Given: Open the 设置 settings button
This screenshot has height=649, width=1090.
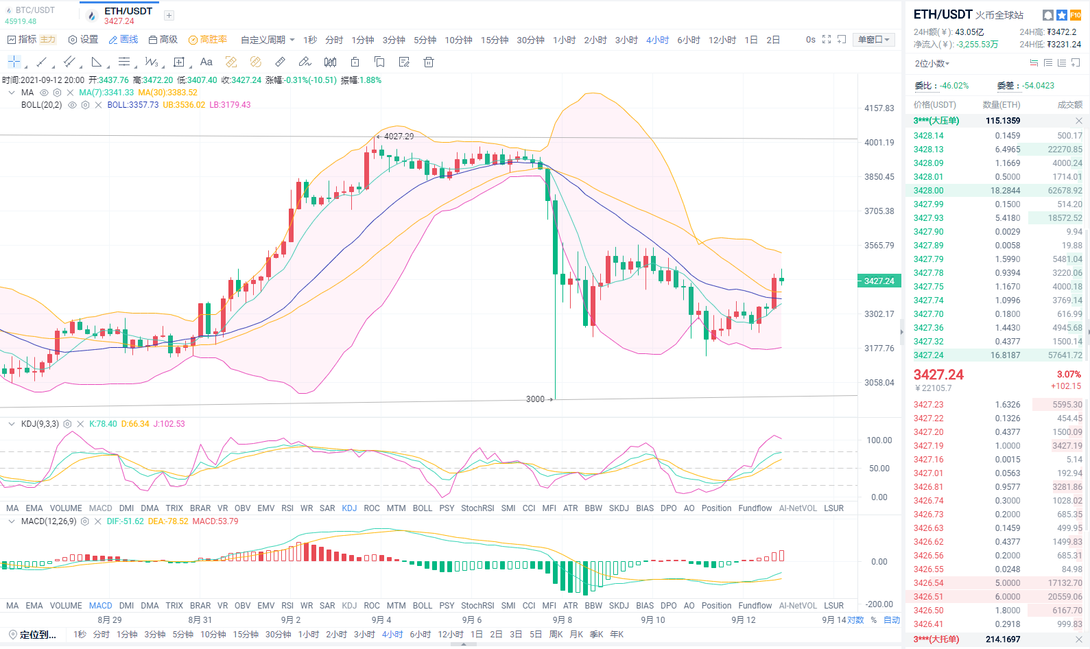Looking at the screenshot, I should click(x=83, y=40).
